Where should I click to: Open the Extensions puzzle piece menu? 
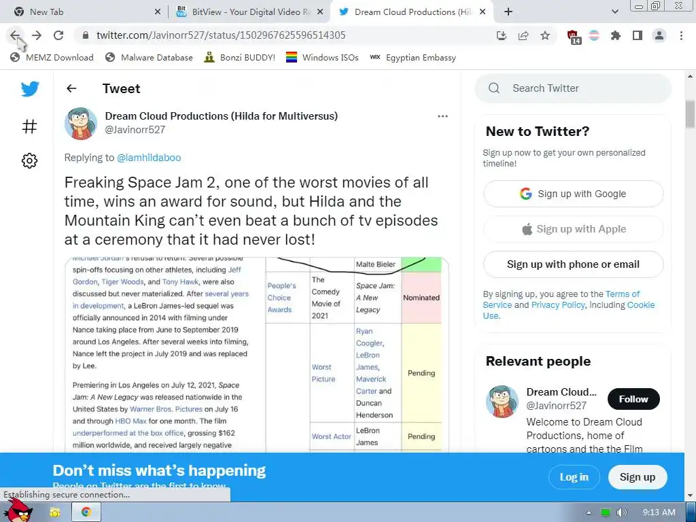(x=616, y=35)
